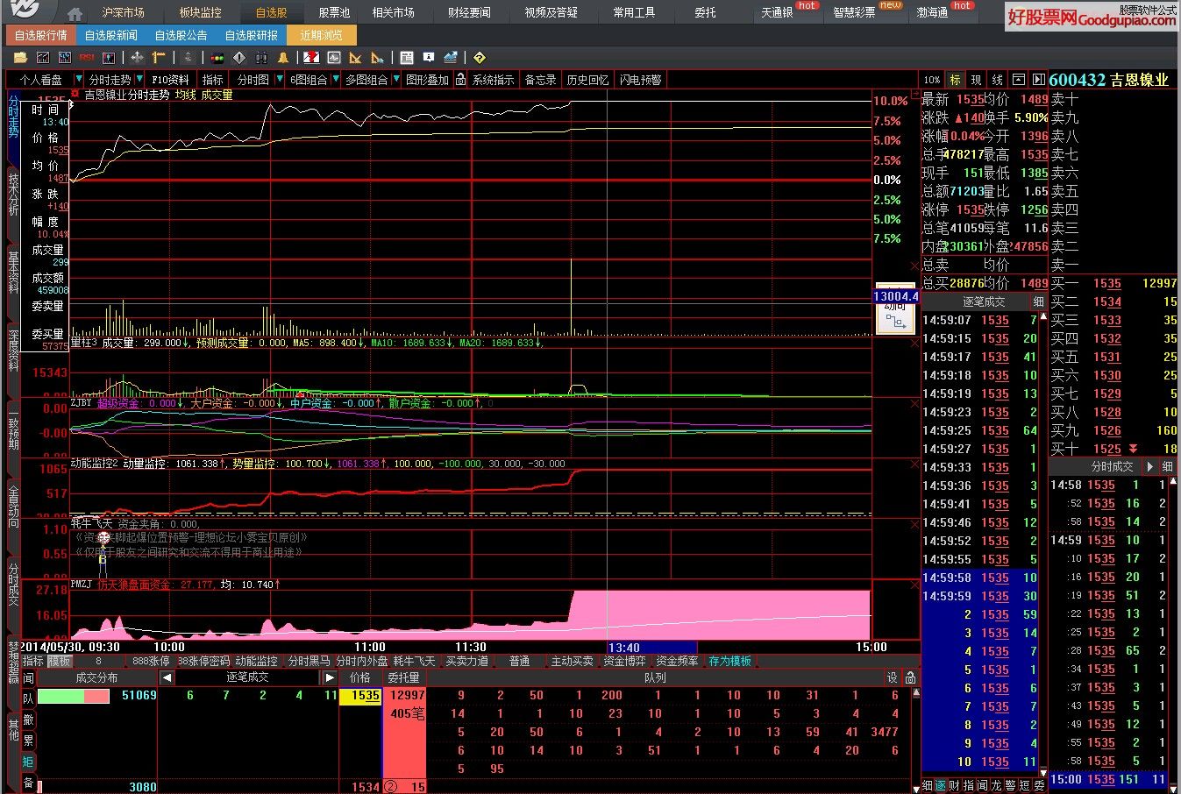Open the folder icon in the toolbar

pyautogui.click(x=21, y=57)
